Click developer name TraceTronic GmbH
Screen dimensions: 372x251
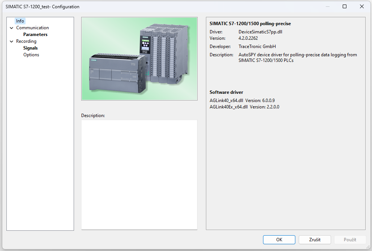tap(257, 47)
